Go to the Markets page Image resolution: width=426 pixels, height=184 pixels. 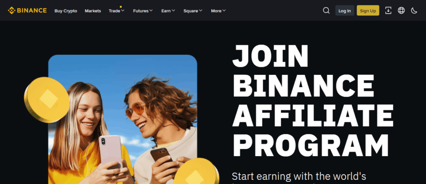[93, 11]
